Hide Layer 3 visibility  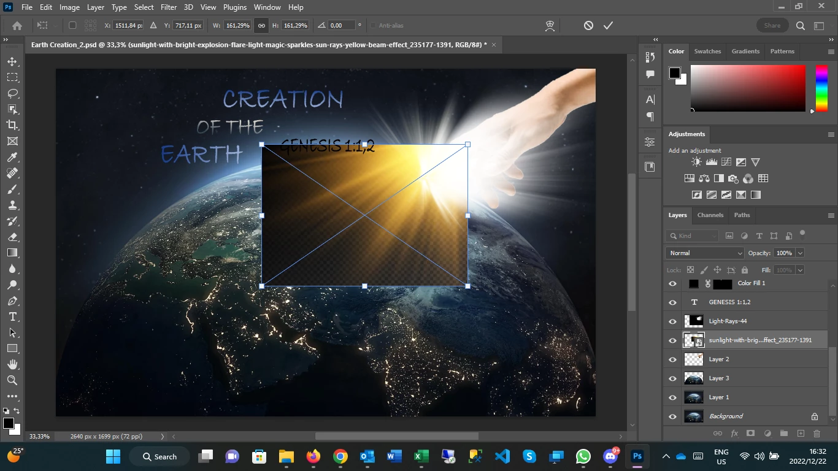click(673, 378)
